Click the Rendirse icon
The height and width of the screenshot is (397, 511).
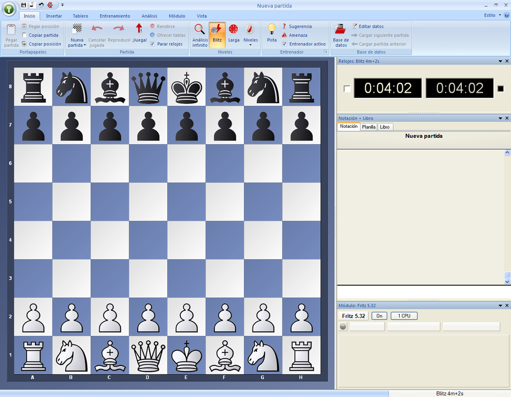tap(152, 26)
